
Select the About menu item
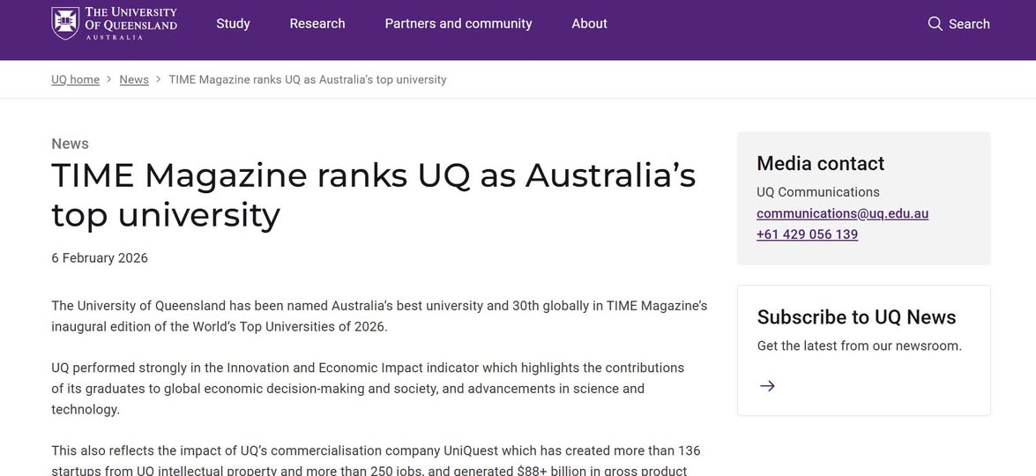coord(589,24)
